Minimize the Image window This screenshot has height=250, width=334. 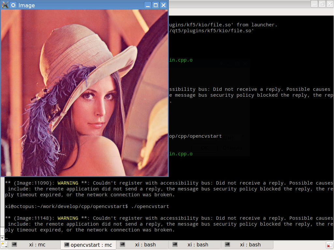coord(148,5)
